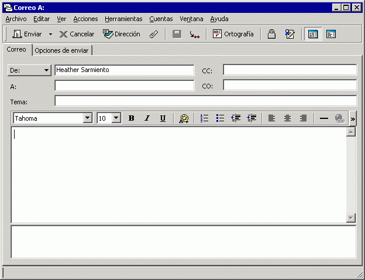Click the CO: blind copy field
Image resolution: width=365 pixels, height=280 pixels.
coord(290,85)
